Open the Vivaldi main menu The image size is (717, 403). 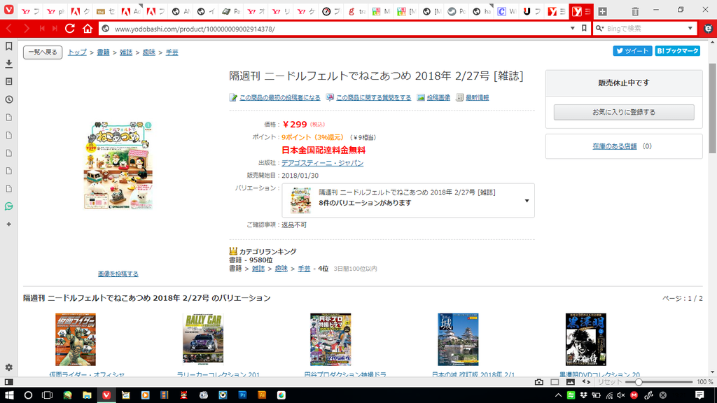pos(8,12)
